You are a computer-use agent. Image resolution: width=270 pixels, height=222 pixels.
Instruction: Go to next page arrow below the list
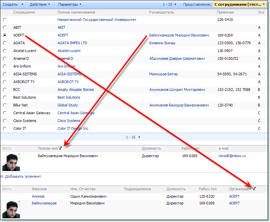pyautogui.click(x=139, y=137)
